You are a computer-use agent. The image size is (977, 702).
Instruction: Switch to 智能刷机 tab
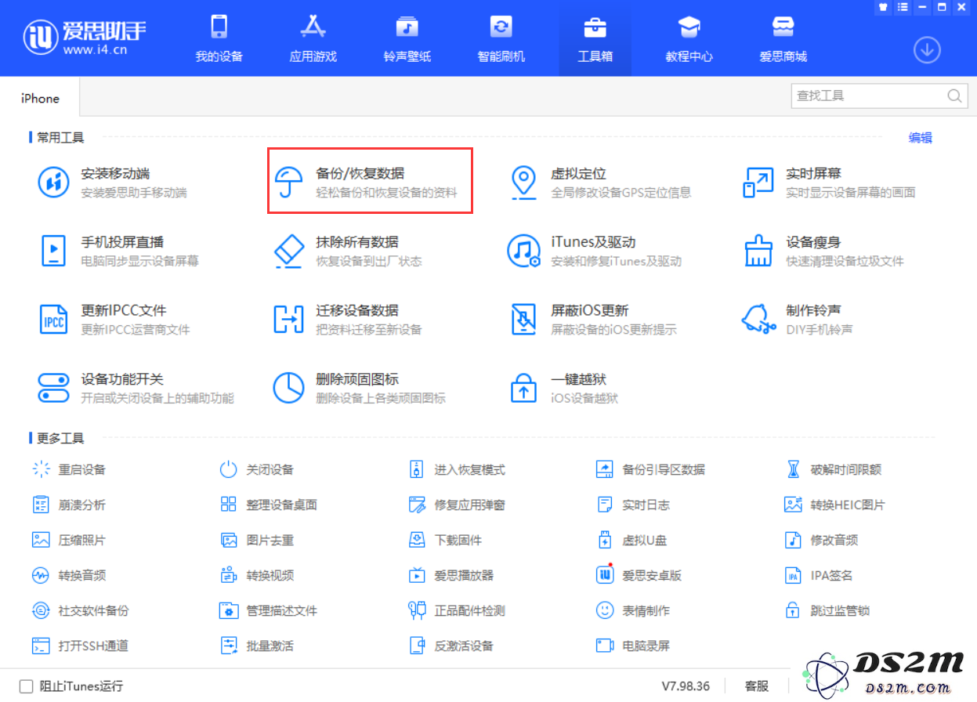[x=501, y=38]
